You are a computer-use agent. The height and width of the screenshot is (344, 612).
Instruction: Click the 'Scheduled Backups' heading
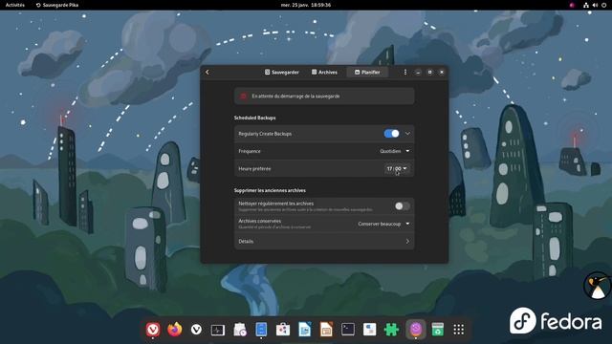point(255,118)
